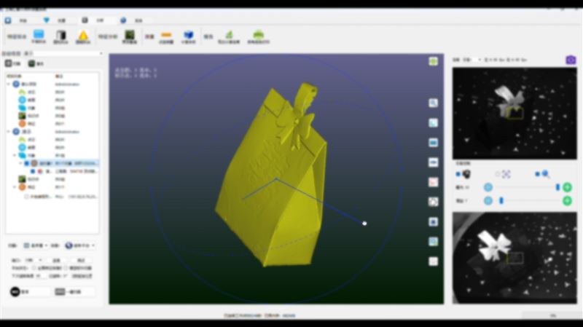Image resolution: width=583 pixels, height=327 pixels.
Task: Click the lower camera preview image
Action: [514, 258]
